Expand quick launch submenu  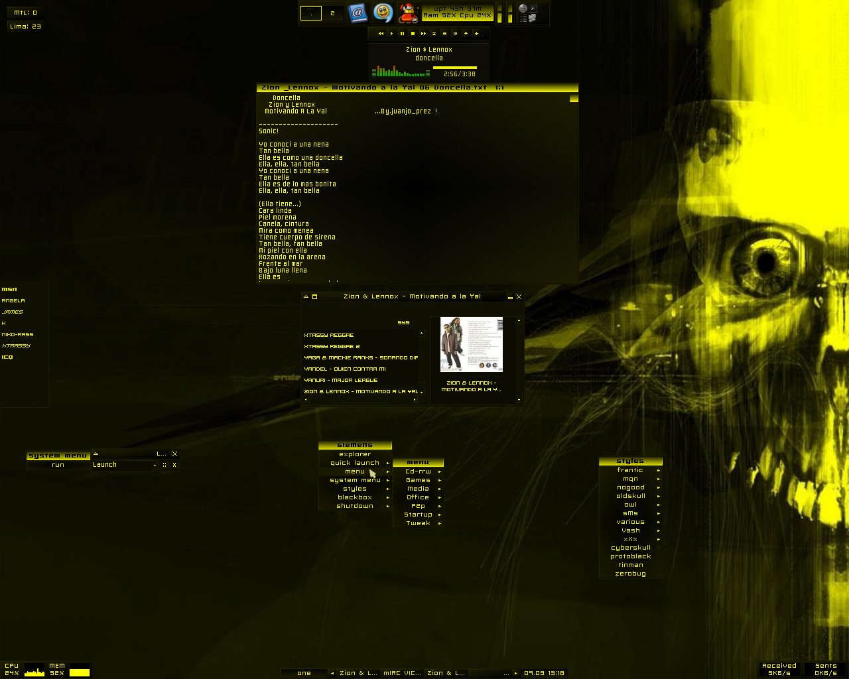355,463
